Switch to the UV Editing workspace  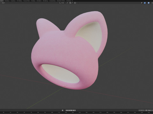(x=19, y=1)
